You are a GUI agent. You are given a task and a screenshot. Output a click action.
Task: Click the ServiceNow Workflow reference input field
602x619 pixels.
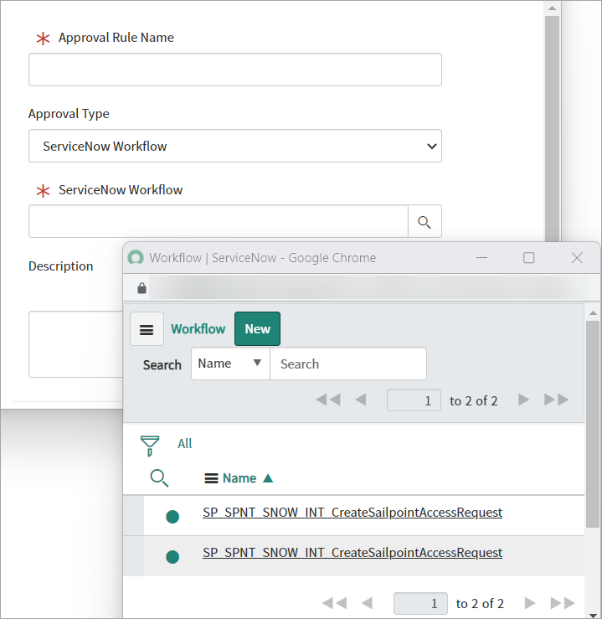tap(219, 221)
